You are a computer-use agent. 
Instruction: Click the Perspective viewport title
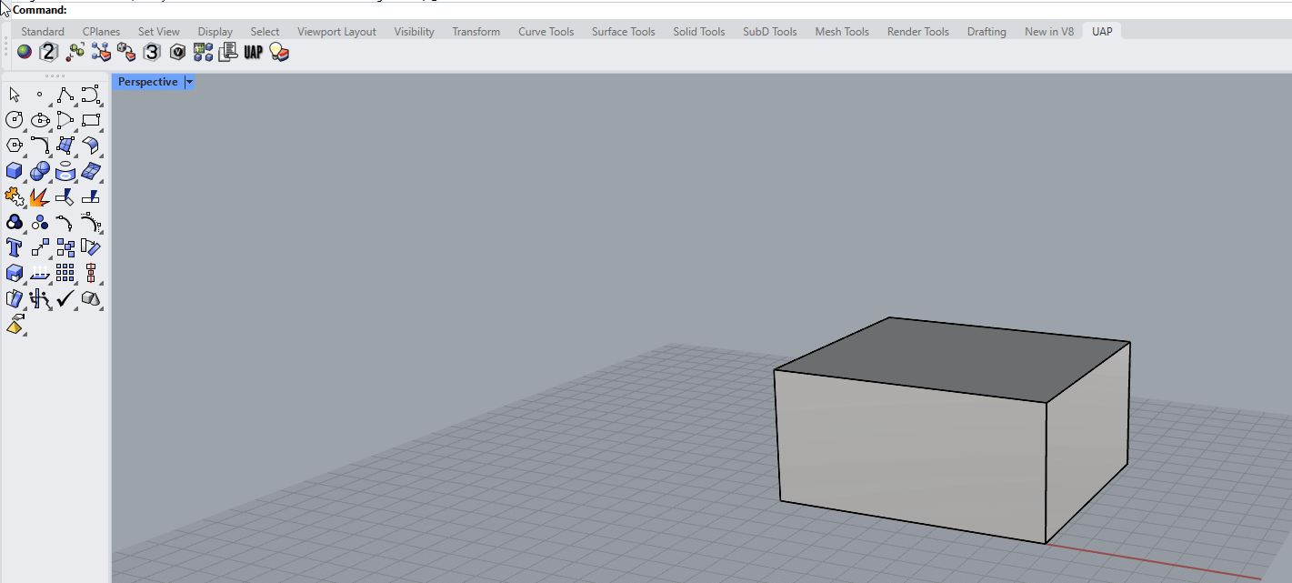pos(148,82)
